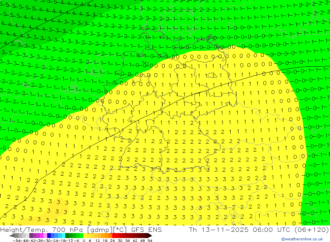The height and width of the screenshot is (242, 330).
Task: Pick the dark purple swatch above label -42
Action: (x=31, y=236)
